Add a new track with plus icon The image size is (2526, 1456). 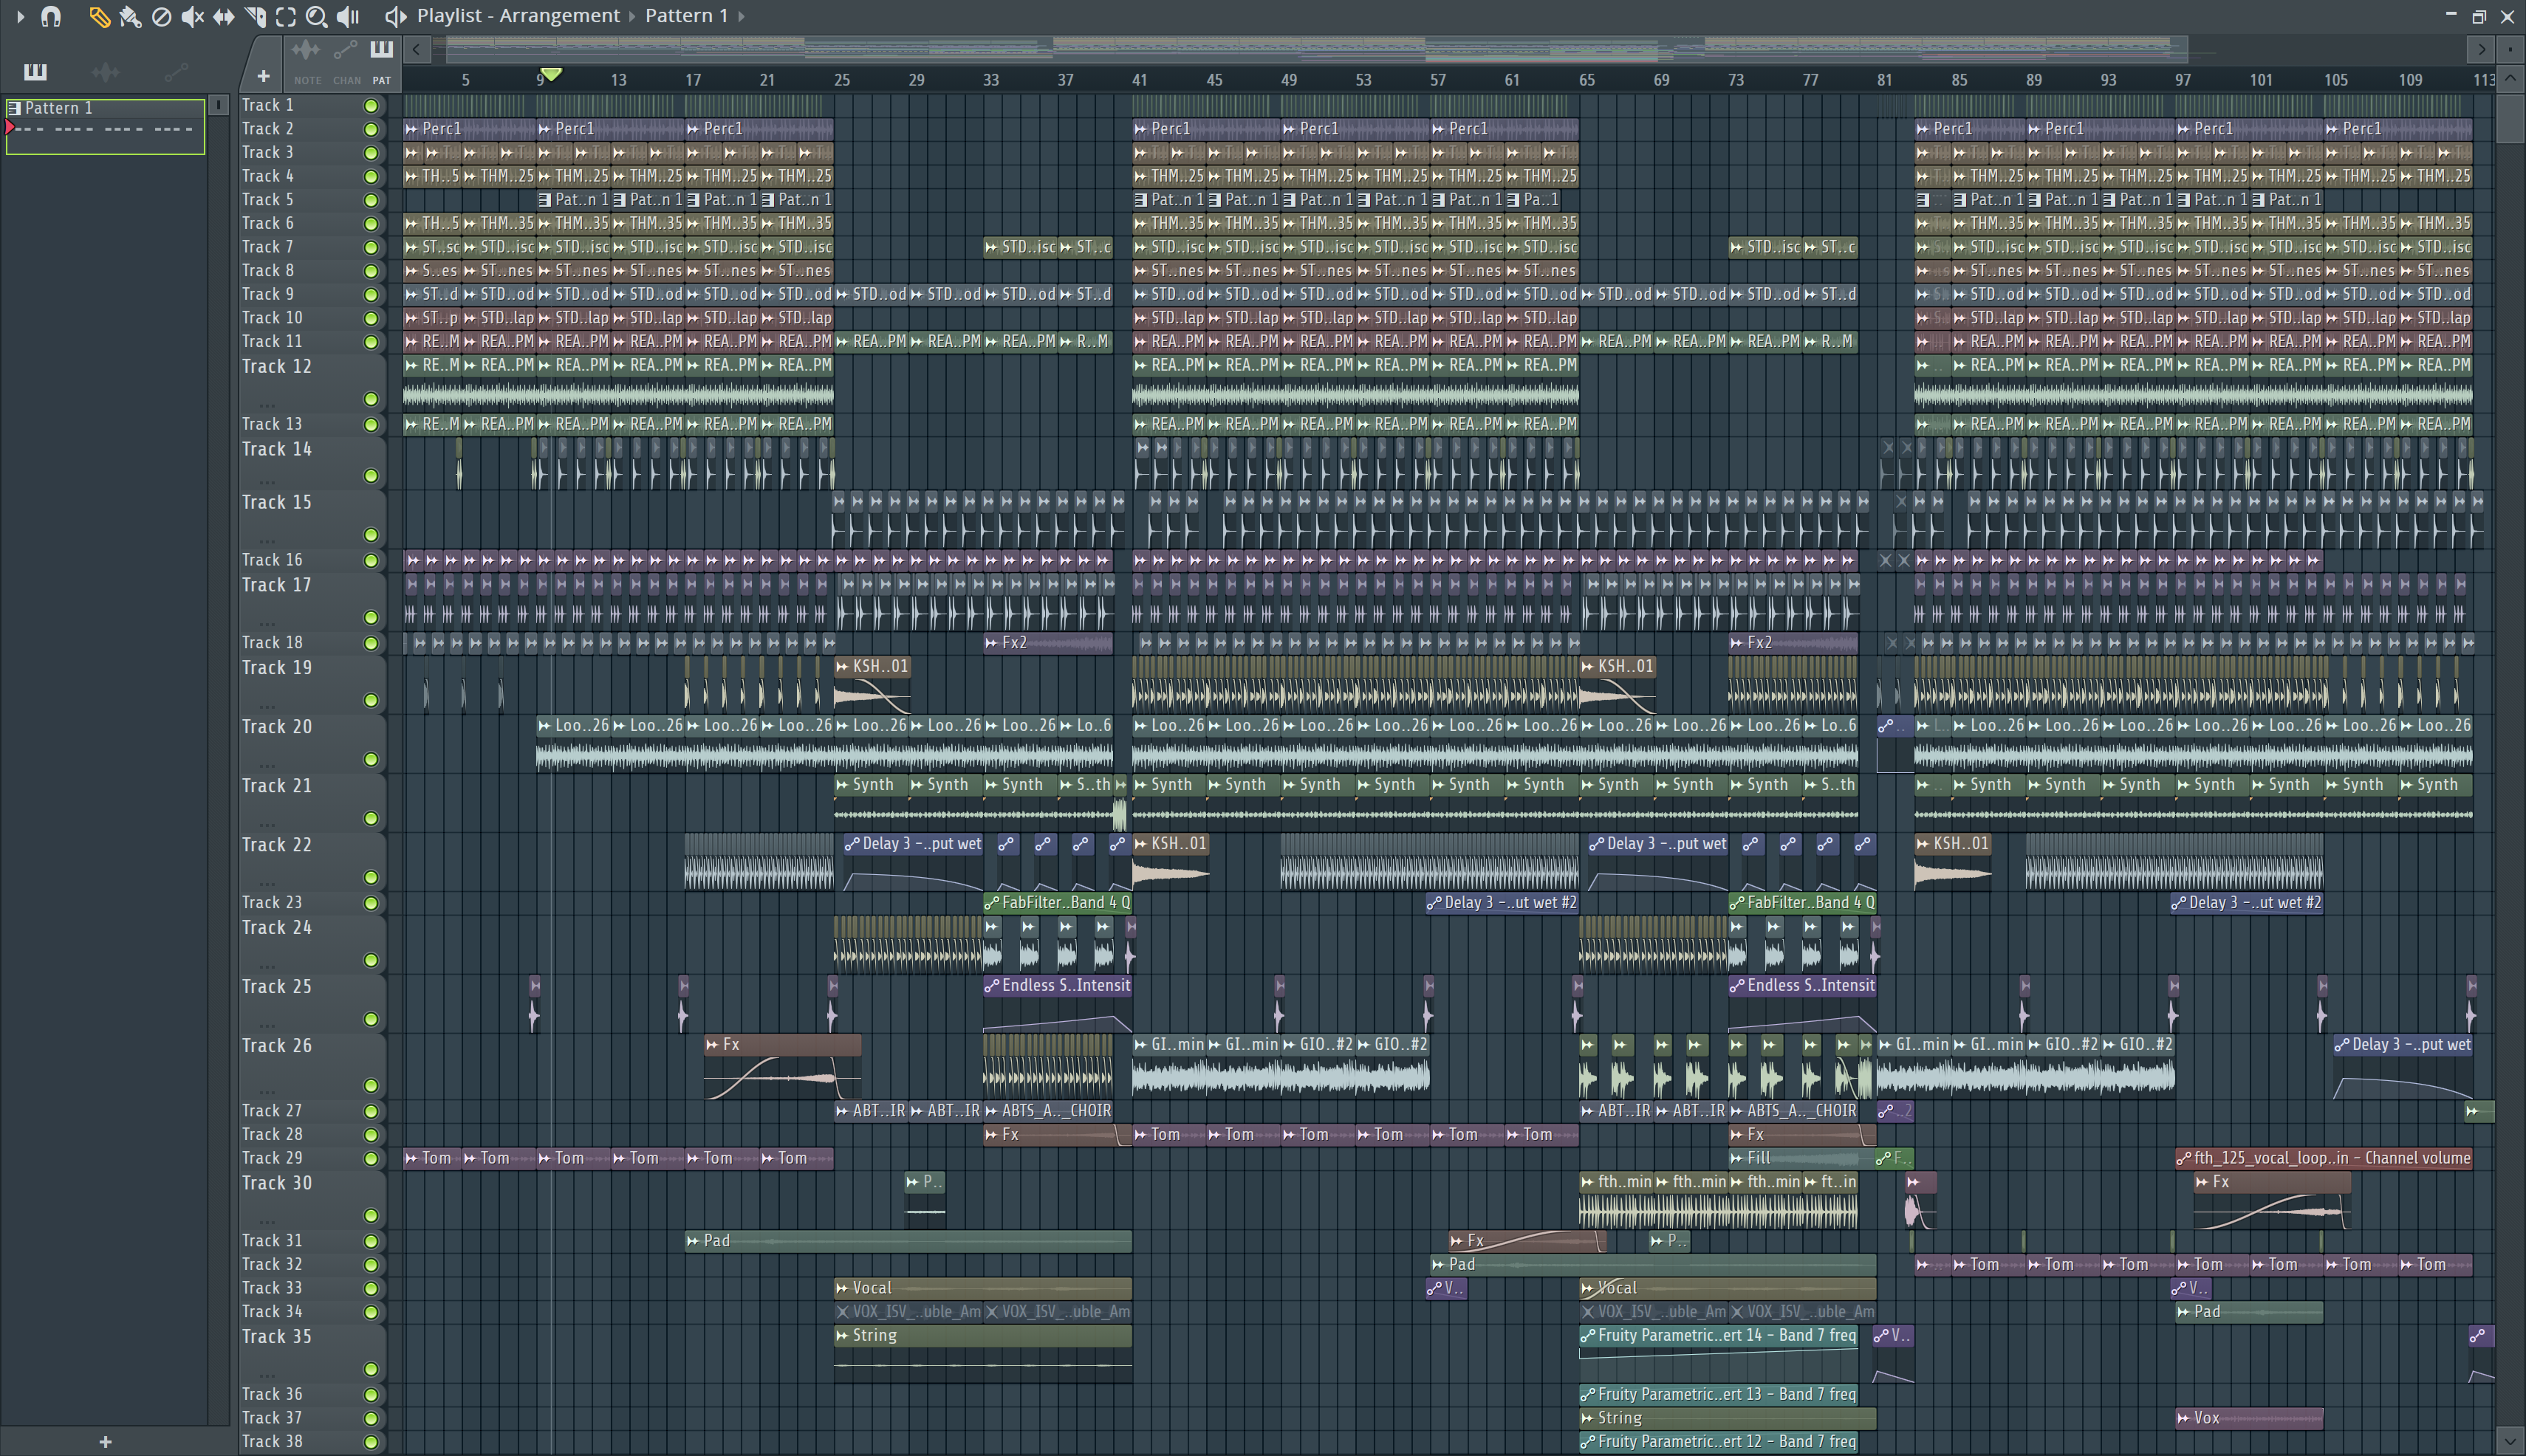[263, 76]
